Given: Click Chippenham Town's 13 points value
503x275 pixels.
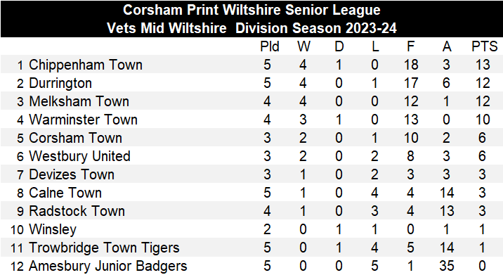Looking at the screenshot, I should (483, 65).
